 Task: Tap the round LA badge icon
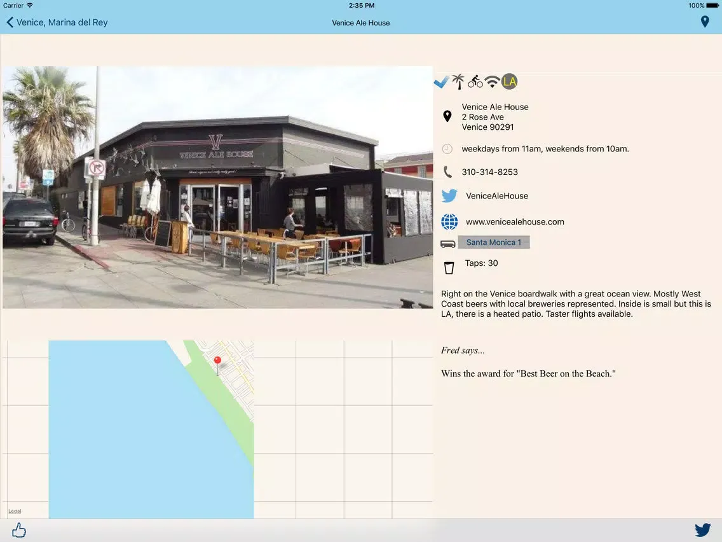[x=509, y=81]
